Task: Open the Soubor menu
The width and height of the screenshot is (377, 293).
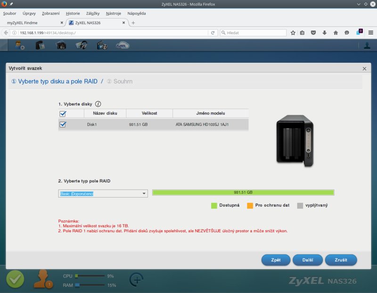Action: tap(9, 14)
